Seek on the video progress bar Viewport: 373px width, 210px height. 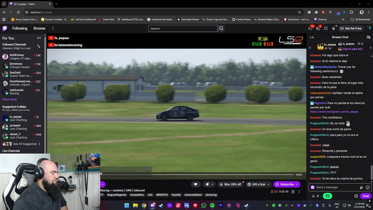[197, 174]
